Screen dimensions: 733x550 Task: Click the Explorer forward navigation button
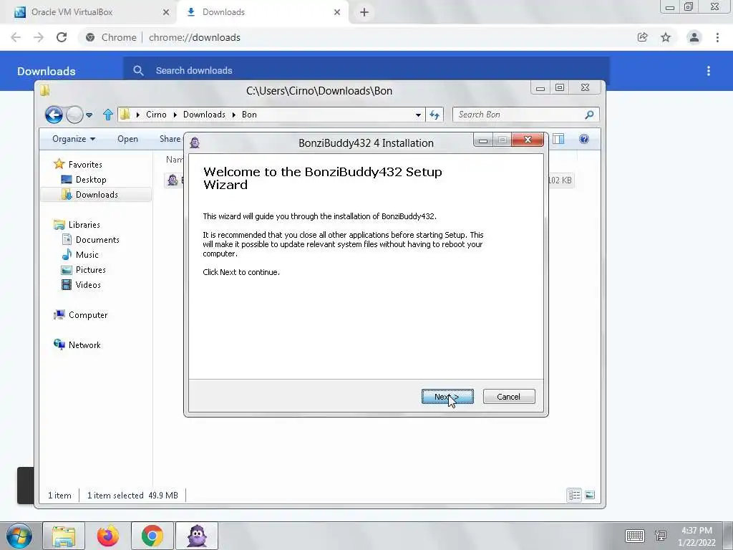(x=74, y=115)
